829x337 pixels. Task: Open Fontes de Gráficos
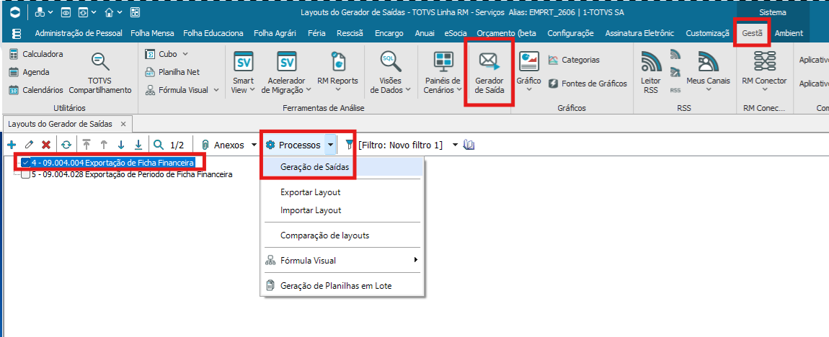[x=587, y=84]
